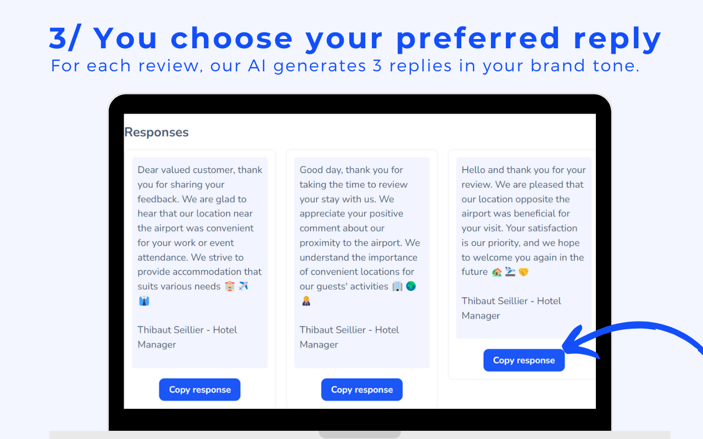
Task: Click the airplane emoji in the first reply
Action: pyautogui.click(x=243, y=286)
